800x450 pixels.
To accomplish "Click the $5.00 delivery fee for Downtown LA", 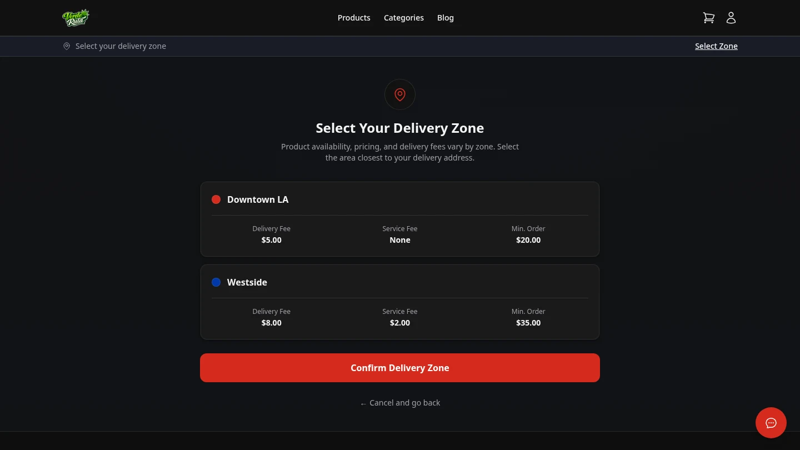I will [x=271, y=239].
